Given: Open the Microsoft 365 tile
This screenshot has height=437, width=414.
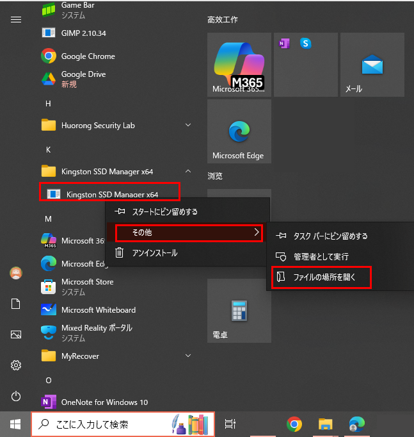Looking at the screenshot, I should coord(239,65).
